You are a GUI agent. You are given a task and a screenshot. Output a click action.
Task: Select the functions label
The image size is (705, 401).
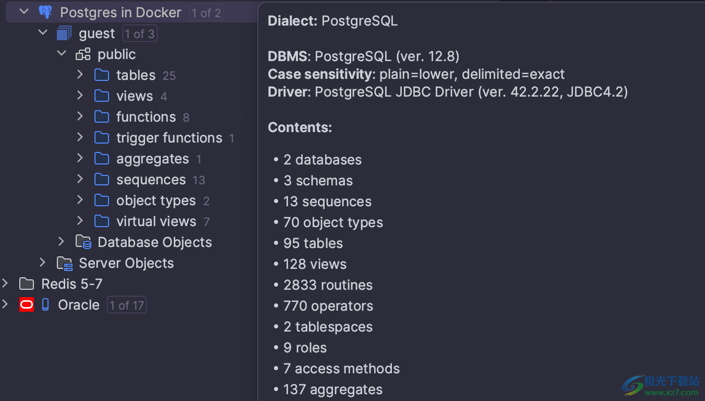(x=146, y=117)
